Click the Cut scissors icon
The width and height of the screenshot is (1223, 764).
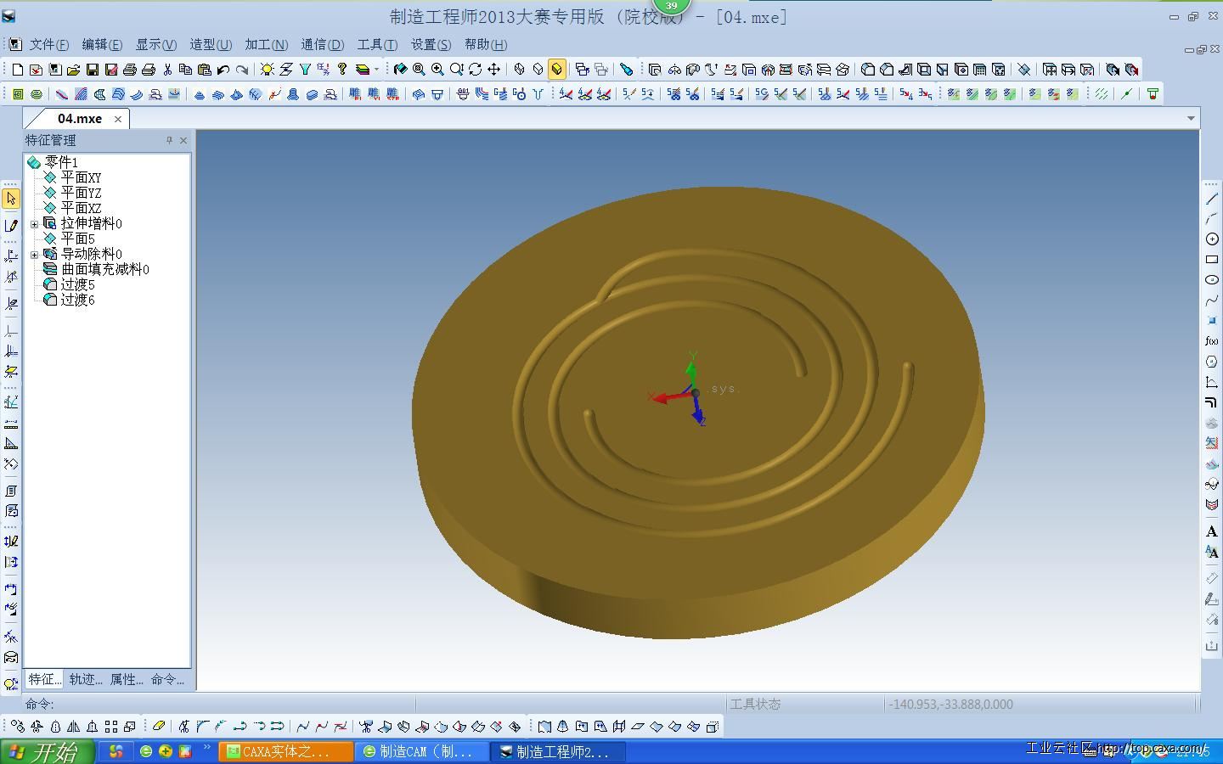[x=167, y=70]
